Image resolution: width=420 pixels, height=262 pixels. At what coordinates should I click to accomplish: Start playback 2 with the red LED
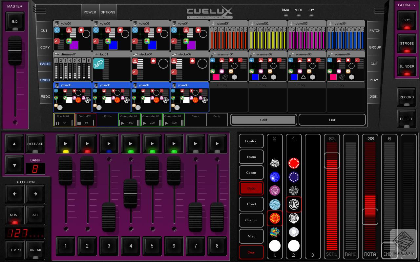pos(87,144)
